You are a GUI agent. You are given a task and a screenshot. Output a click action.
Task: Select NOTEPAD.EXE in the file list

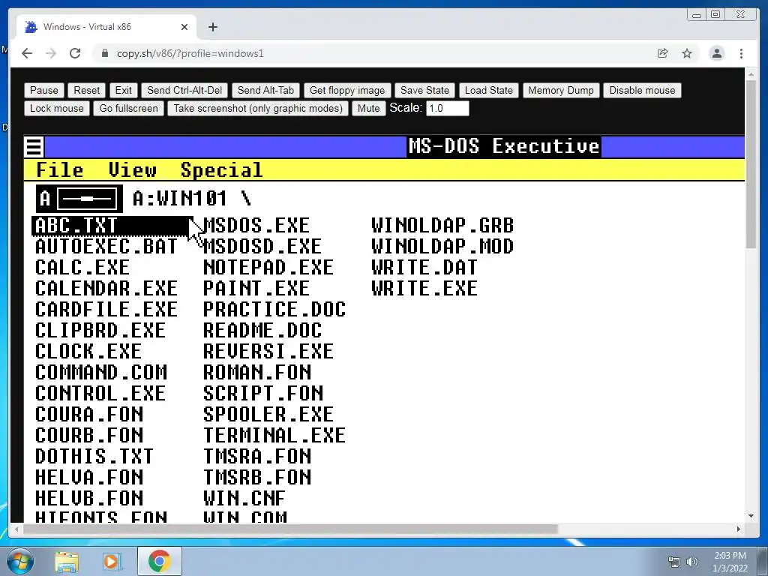pos(268,268)
